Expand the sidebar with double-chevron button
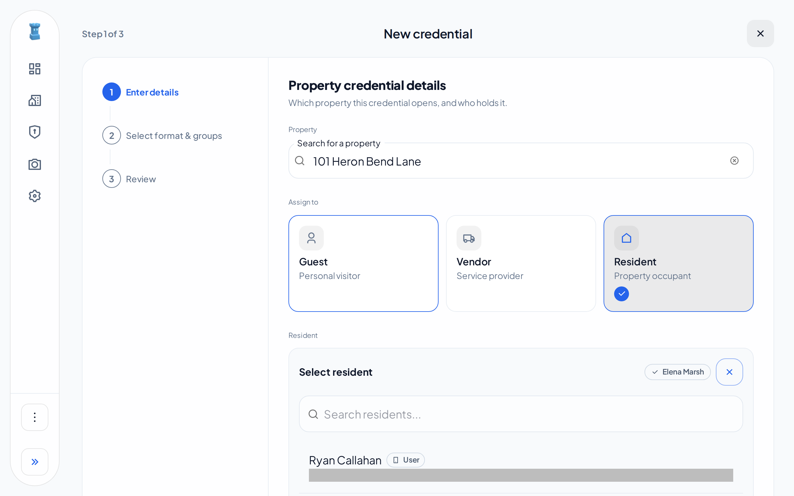 pos(35,462)
